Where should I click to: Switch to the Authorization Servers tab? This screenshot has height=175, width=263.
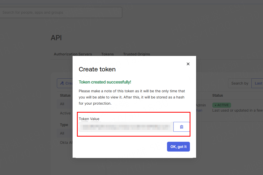point(73,54)
